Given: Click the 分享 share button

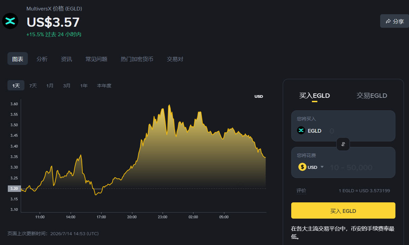Looking at the screenshot, I should [394, 21].
